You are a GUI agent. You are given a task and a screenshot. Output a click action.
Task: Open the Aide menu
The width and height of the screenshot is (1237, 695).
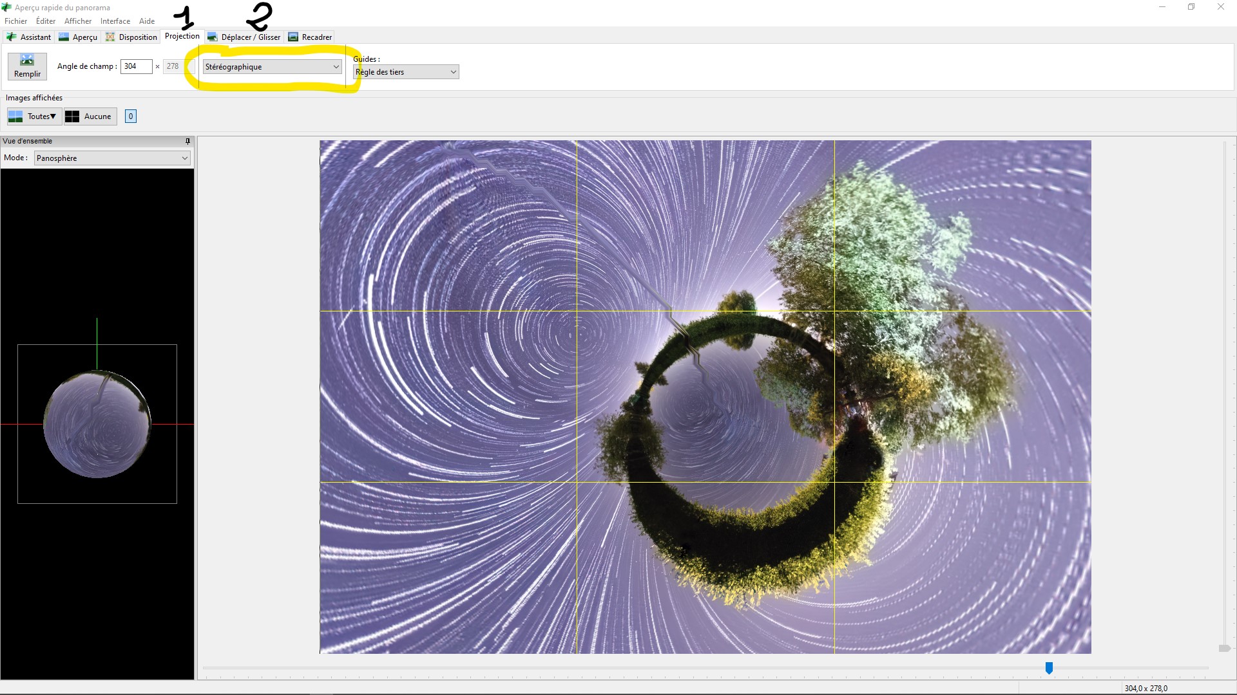pos(147,21)
